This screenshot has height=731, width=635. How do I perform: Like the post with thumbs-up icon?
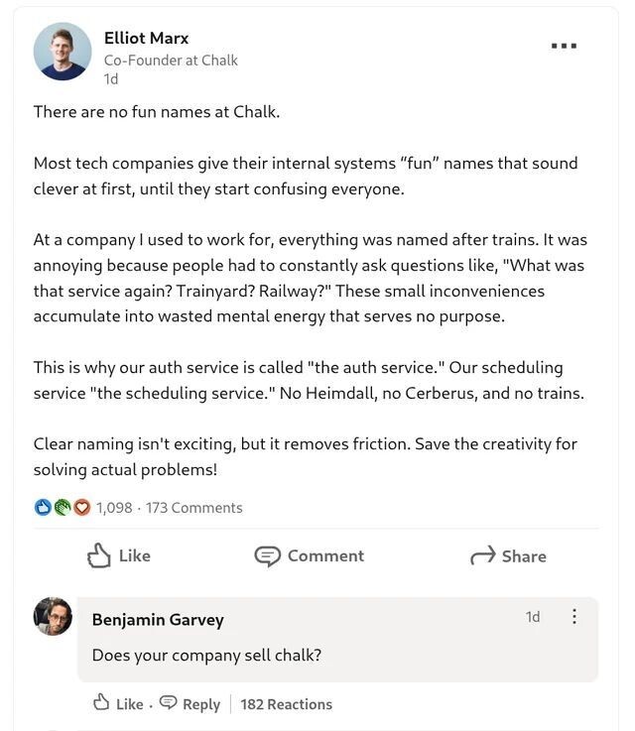(x=99, y=555)
